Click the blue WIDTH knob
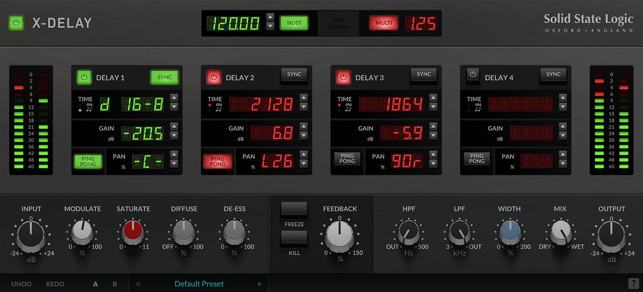Screen dimensions: 643x292 coord(510,232)
